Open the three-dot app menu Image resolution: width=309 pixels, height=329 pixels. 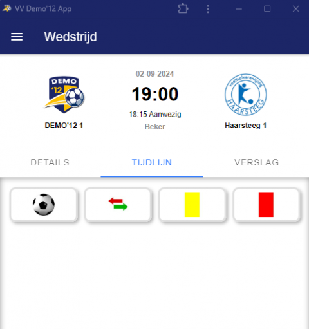(208, 9)
